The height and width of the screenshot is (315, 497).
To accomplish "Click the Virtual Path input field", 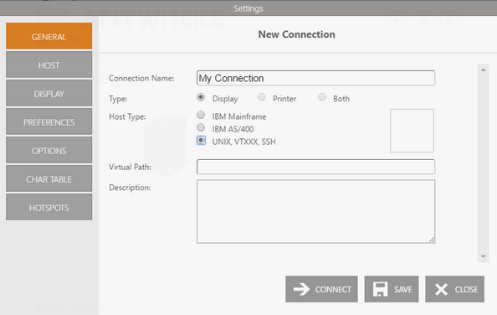I will coord(315,167).
